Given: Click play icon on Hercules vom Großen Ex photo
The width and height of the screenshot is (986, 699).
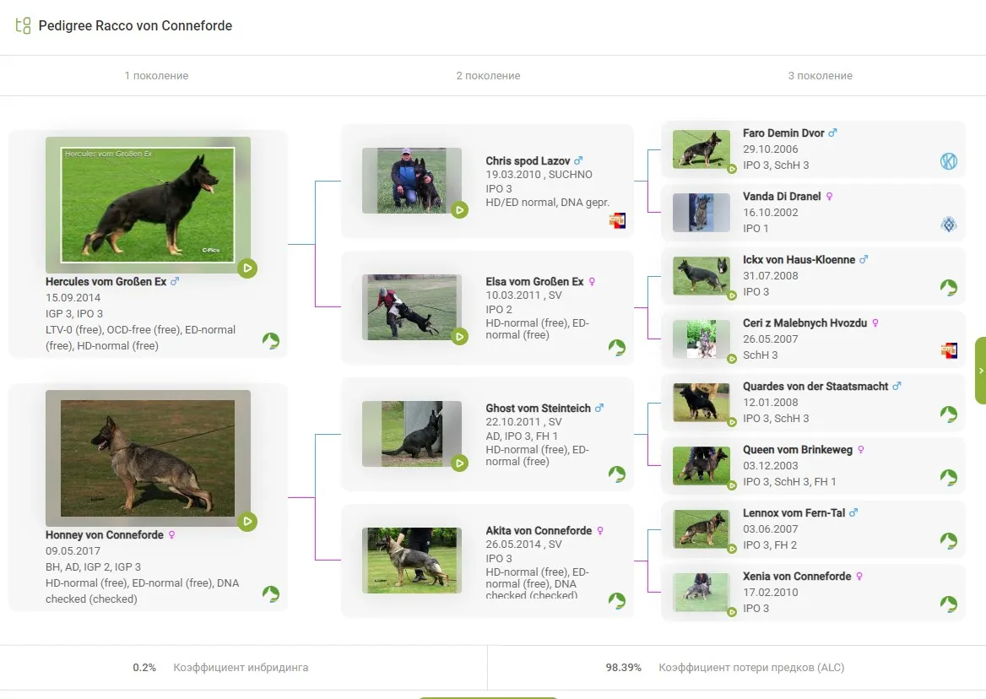Looking at the screenshot, I should click(x=247, y=268).
